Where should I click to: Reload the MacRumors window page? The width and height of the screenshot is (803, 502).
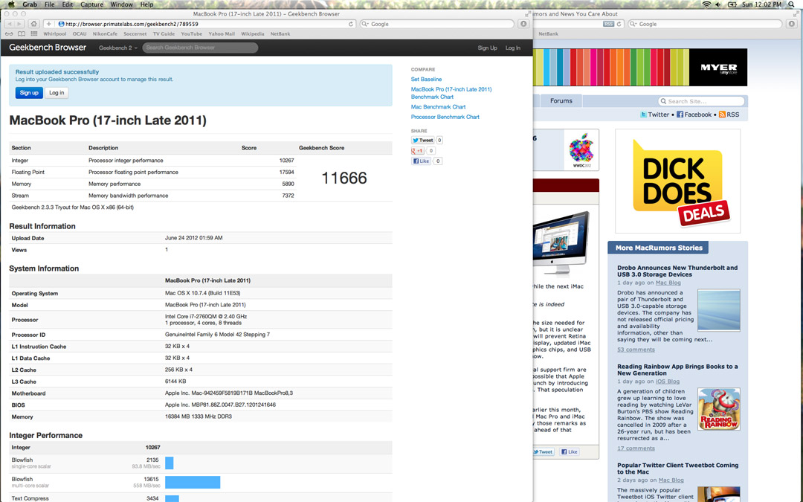(619, 24)
